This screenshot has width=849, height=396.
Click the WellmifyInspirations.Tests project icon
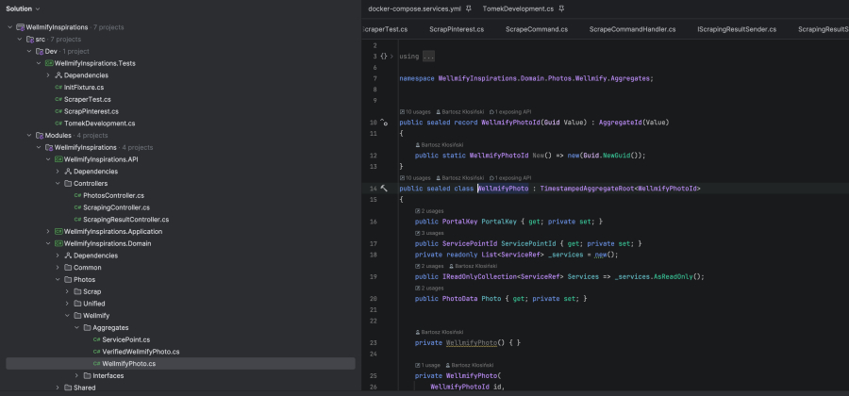48,63
